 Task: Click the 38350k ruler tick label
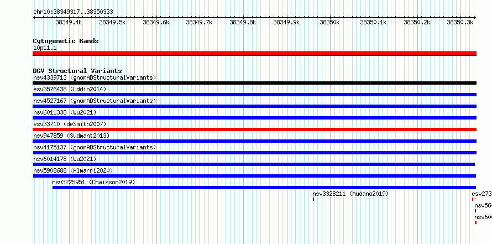pyautogui.click(x=330, y=22)
